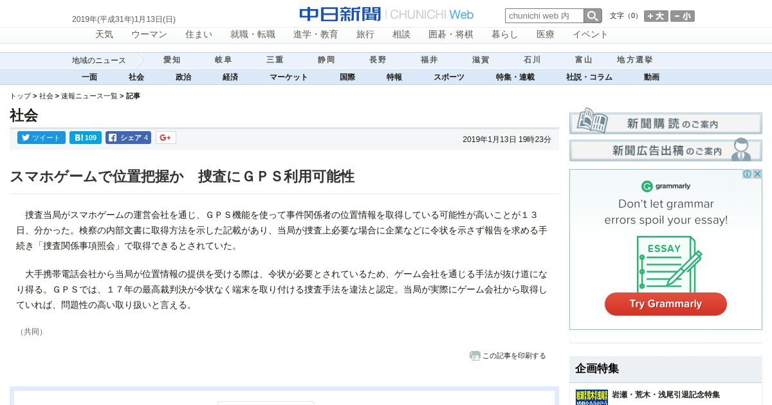
Task: Select 長野 regional news
Action: [x=378, y=60]
